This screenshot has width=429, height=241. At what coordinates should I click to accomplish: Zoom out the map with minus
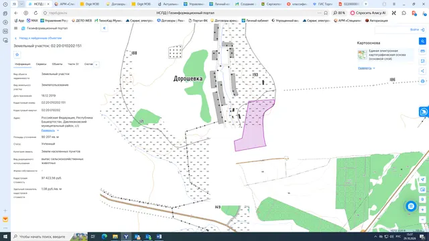[x=423, y=220]
